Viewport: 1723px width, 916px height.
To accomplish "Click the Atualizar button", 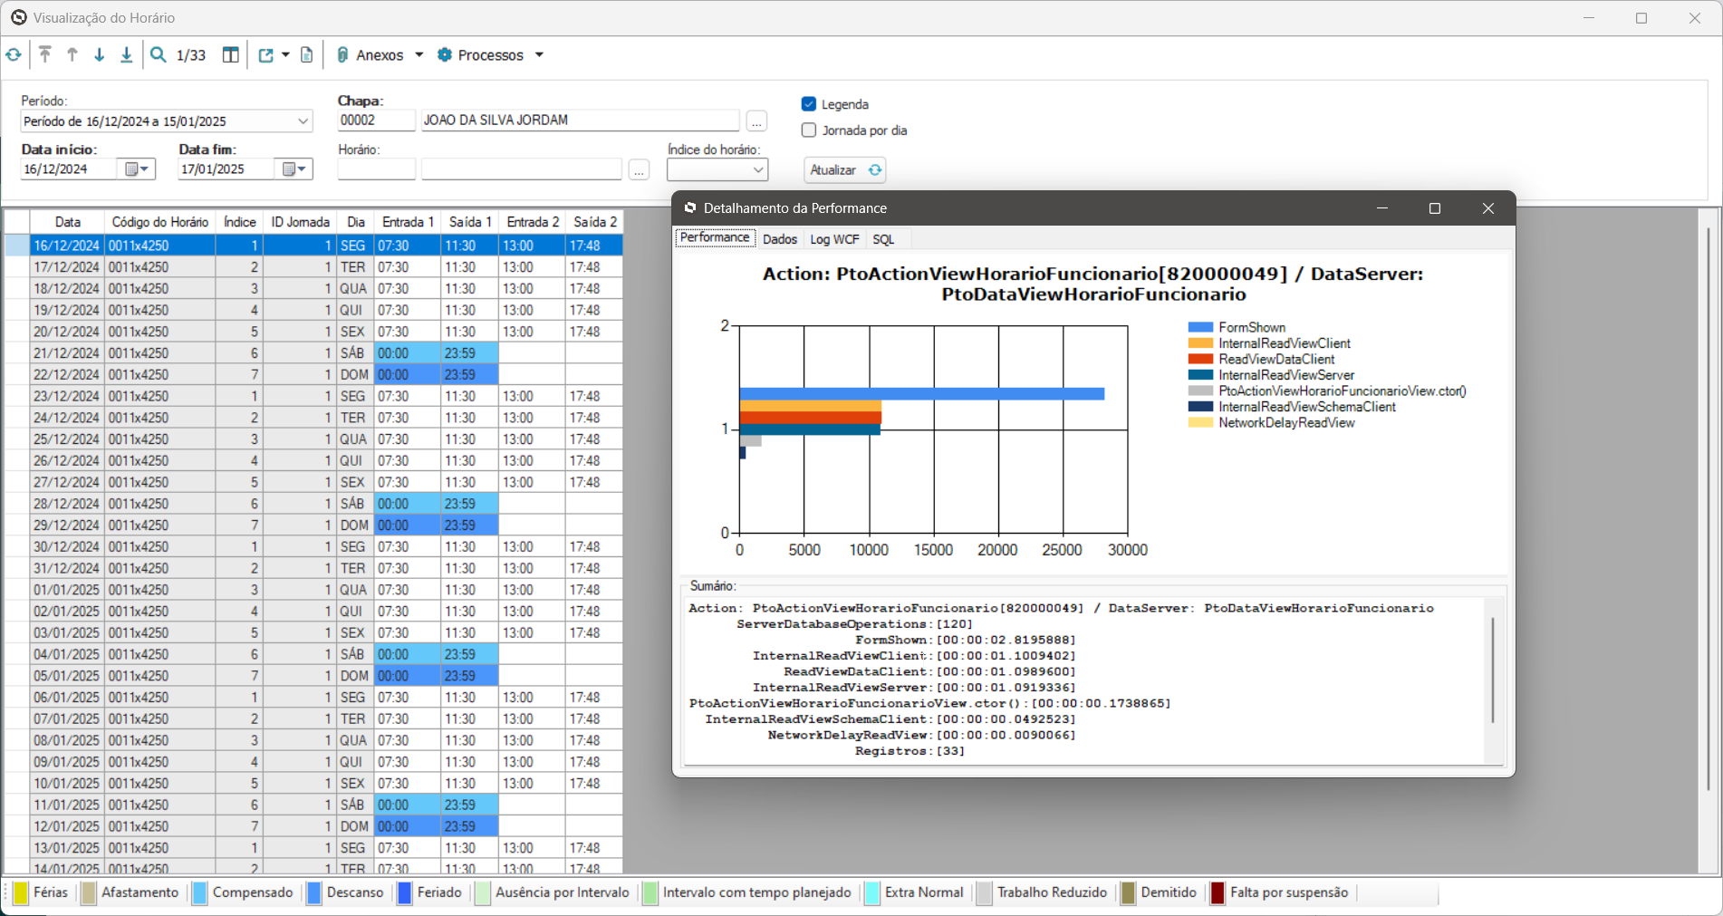I will tap(845, 170).
